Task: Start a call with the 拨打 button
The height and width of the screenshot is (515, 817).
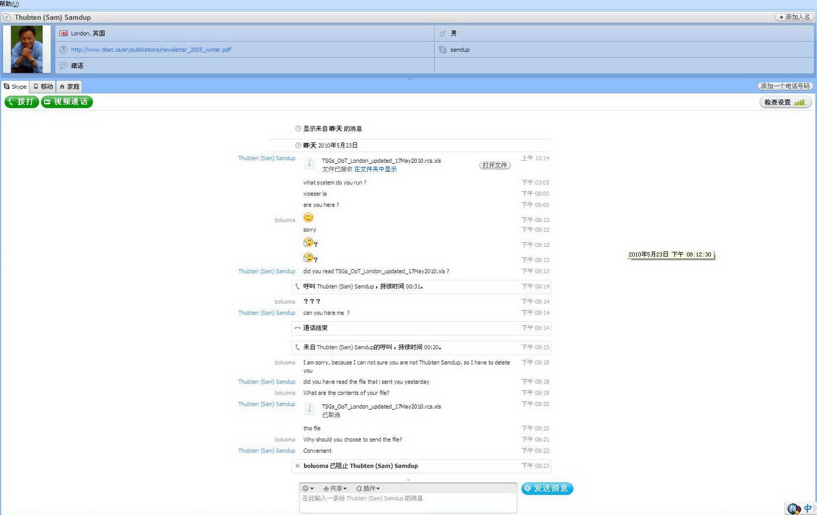Action: coord(21,102)
